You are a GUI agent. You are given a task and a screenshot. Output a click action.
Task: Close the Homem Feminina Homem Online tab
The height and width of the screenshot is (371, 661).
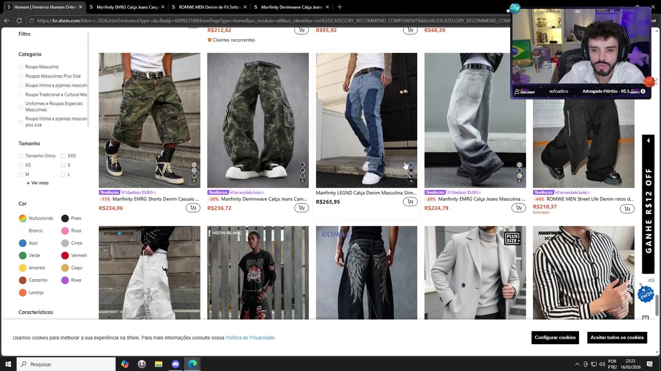81,7
